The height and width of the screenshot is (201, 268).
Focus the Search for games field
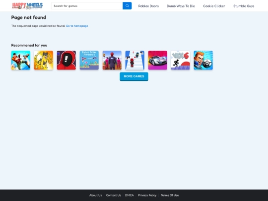pyautogui.click(x=87, y=6)
